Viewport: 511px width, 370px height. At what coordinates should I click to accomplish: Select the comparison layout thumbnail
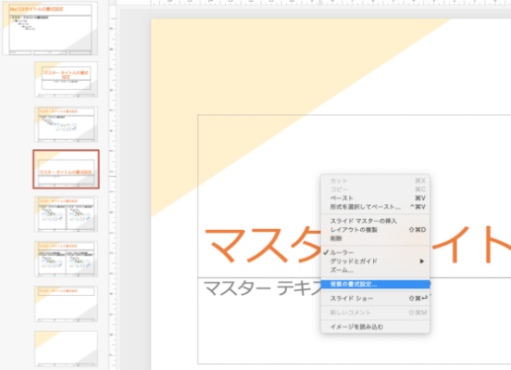click(x=66, y=259)
